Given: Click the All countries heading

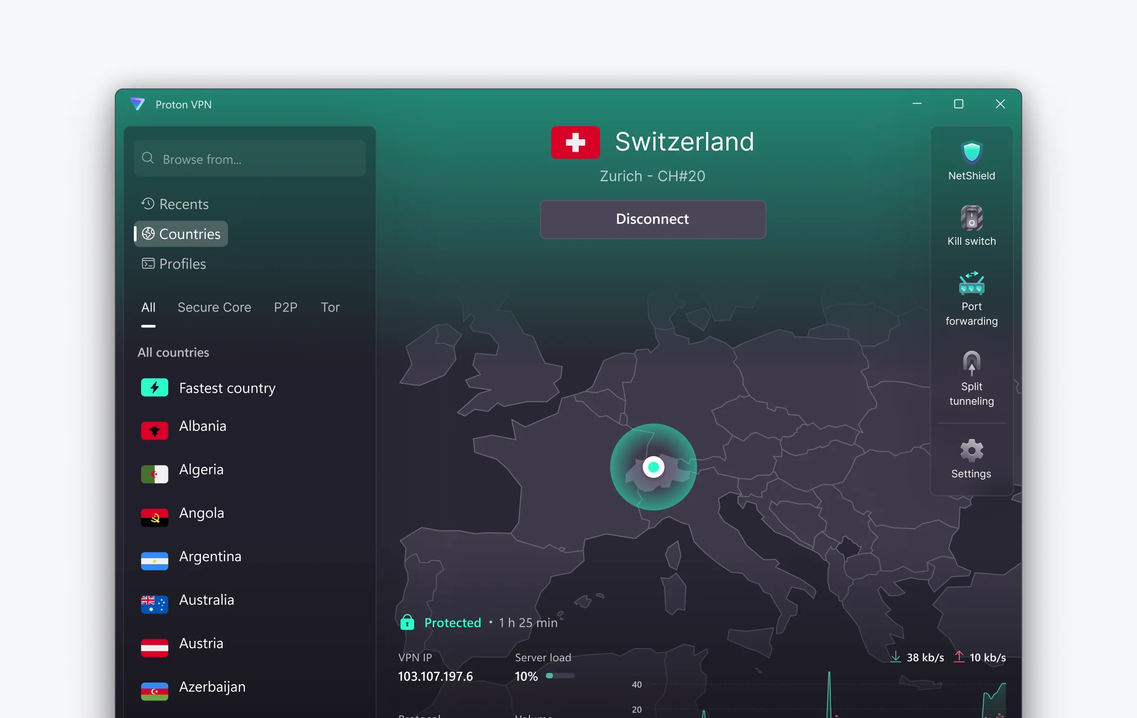Looking at the screenshot, I should click(173, 352).
